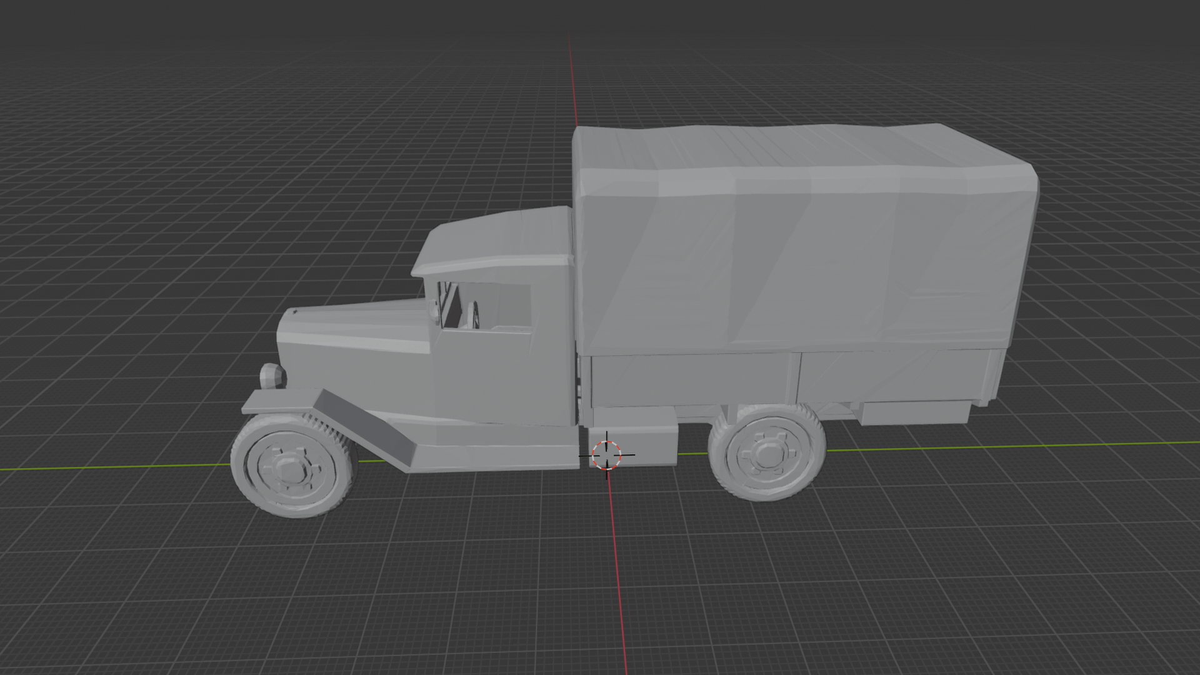Click the steering wheel inside the cab window
Image resolution: width=1200 pixels, height=675 pixels.
(474, 314)
